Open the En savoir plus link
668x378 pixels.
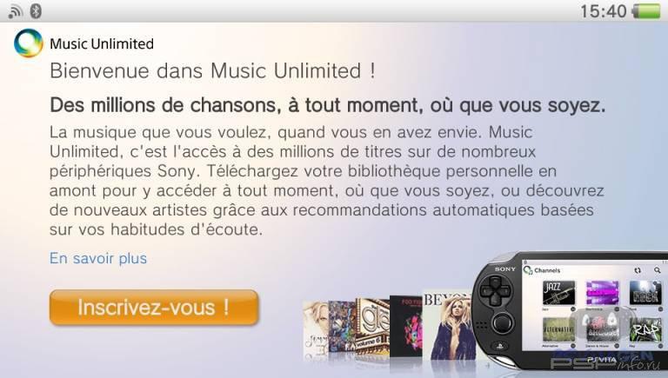click(x=98, y=258)
